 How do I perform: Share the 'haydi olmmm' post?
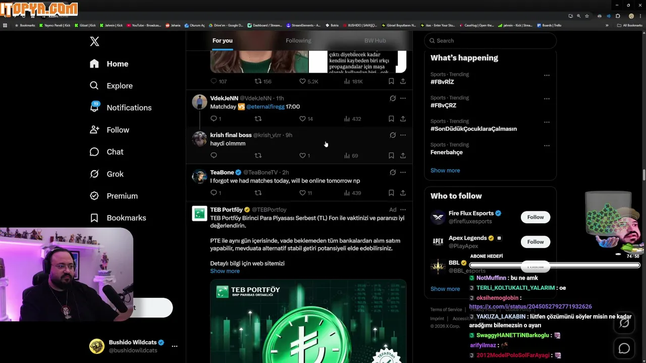click(403, 156)
